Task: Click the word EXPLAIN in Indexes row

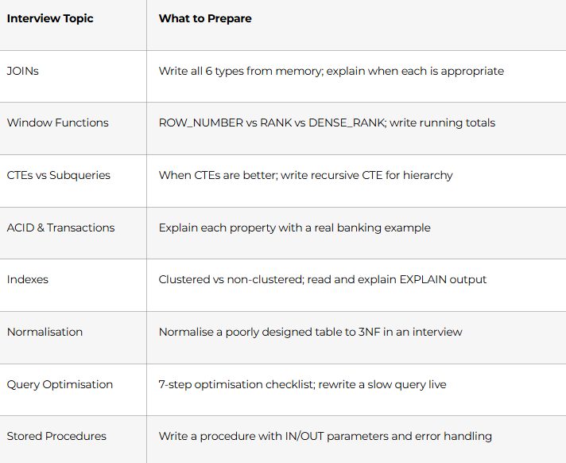Action: click(x=423, y=279)
